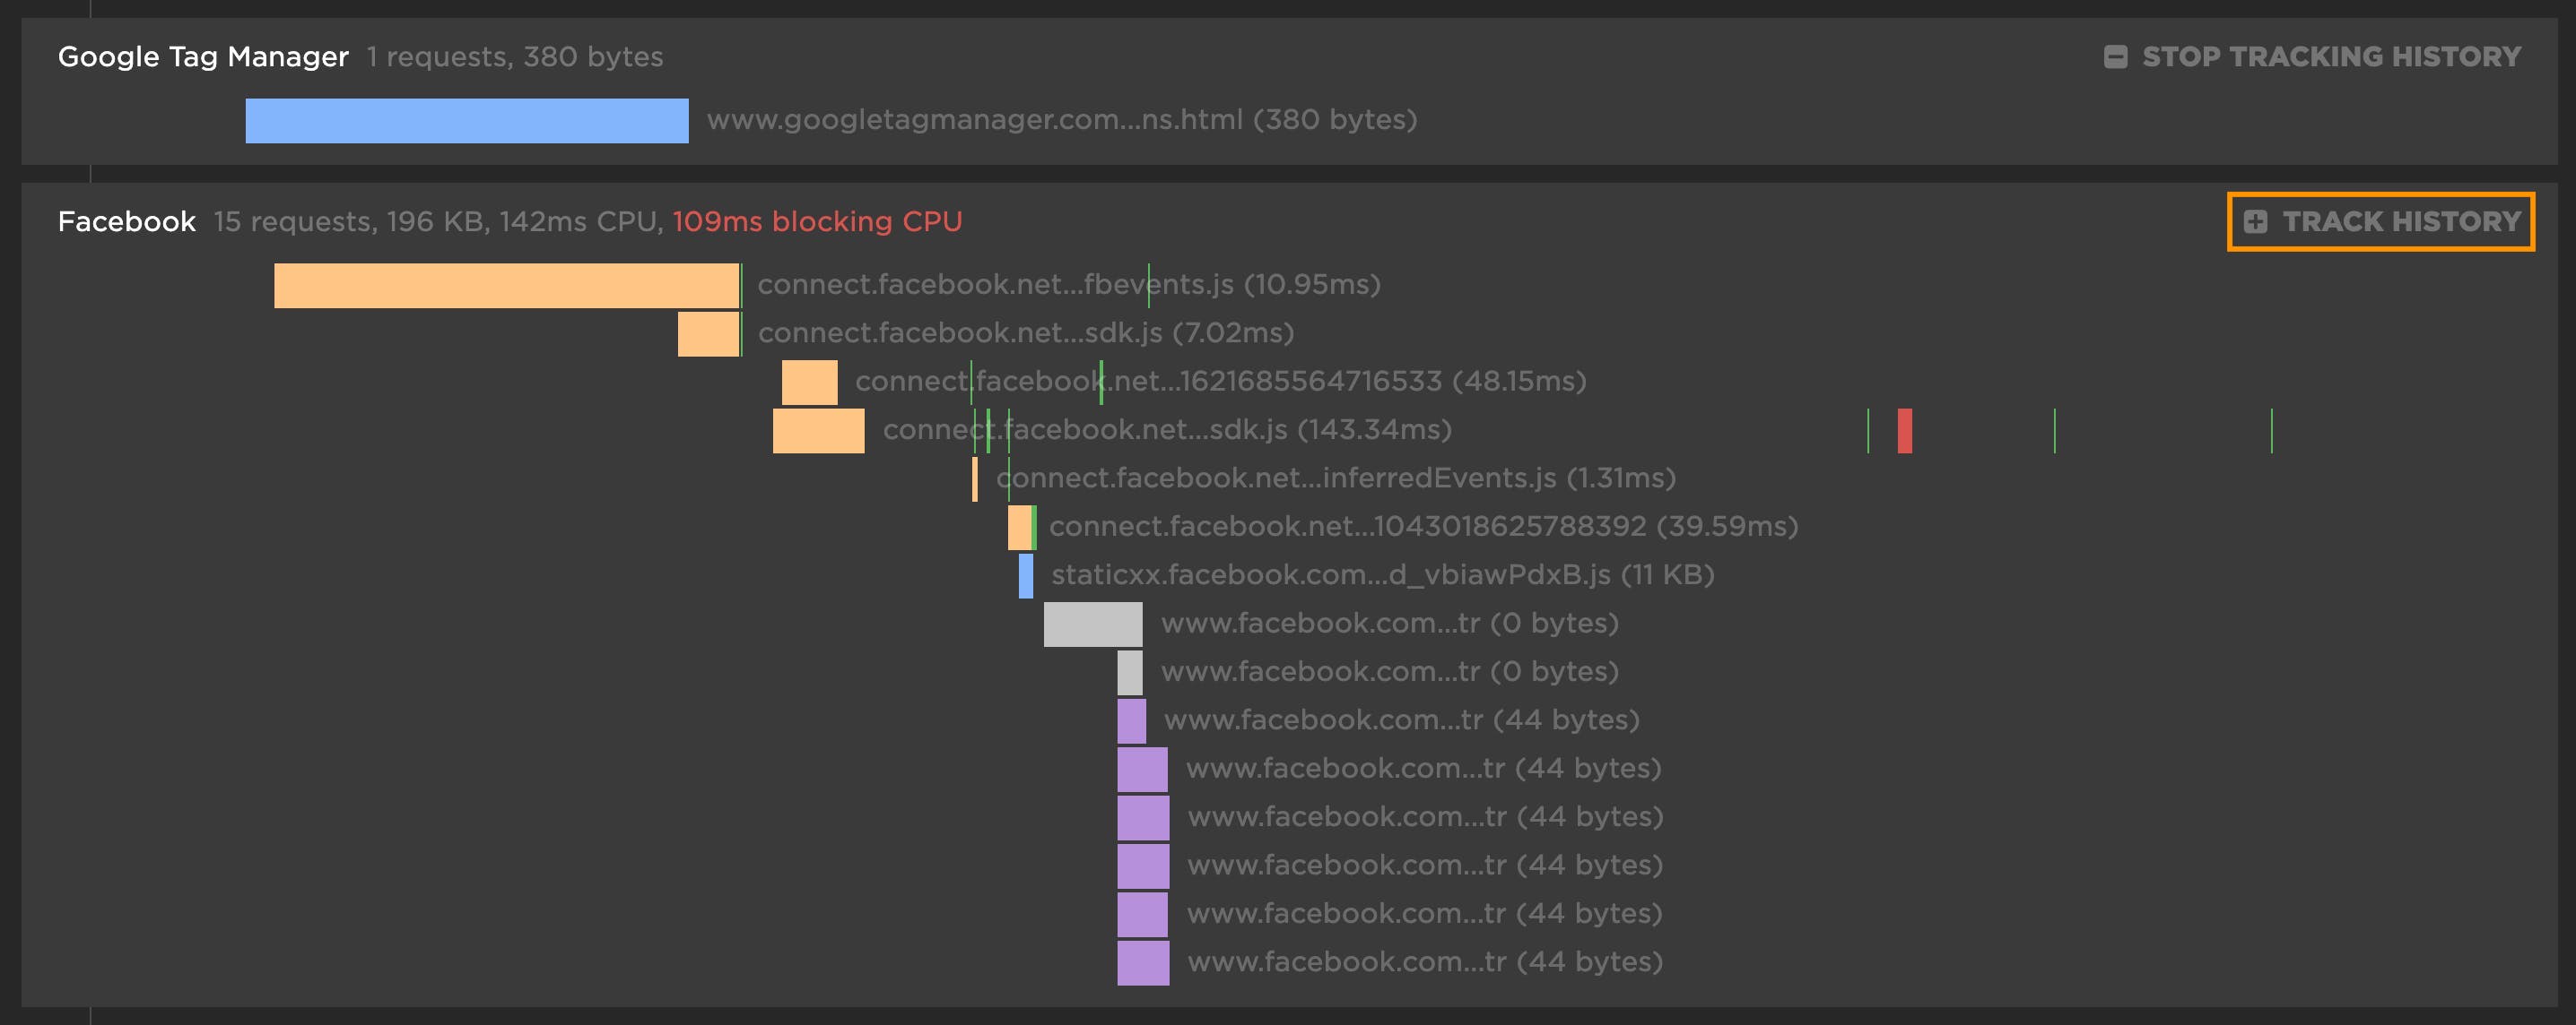Click the connect.facebook.net...1043018625788392 (39.59ms) label
2576x1025 pixels.
pyautogui.click(x=1424, y=527)
